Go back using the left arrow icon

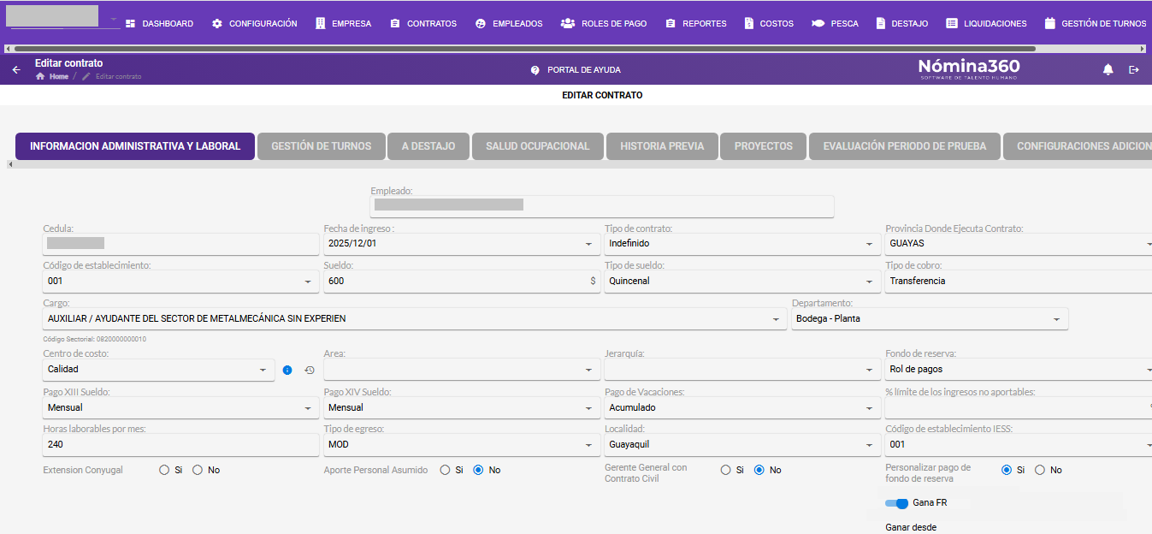[x=16, y=69]
